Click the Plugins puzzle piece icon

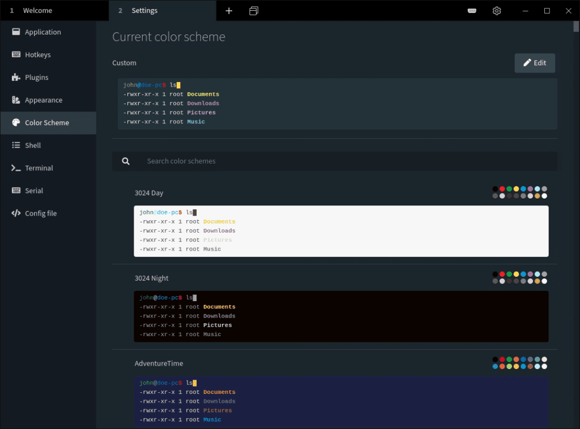tap(16, 78)
